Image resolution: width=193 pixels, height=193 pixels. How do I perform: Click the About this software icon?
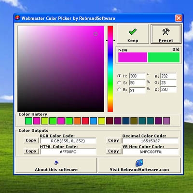(56, 163)
